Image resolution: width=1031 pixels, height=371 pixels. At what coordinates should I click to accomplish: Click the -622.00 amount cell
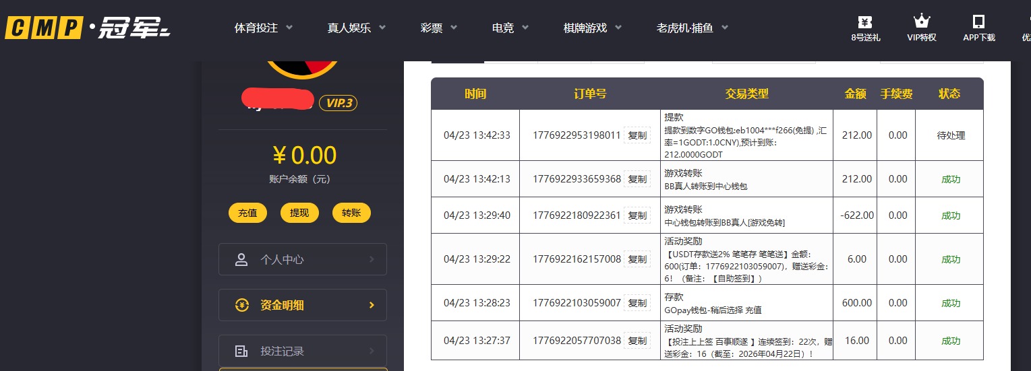click(856, 215)
